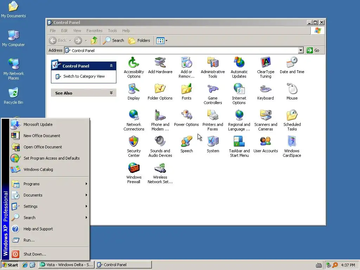The height and width of the screenshot is (270, 360).
Task: Expand Documents submenu in Start menu
Action: tap(49, 195)
